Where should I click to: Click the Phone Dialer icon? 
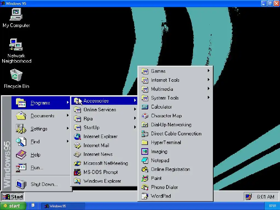coord(145,187)
